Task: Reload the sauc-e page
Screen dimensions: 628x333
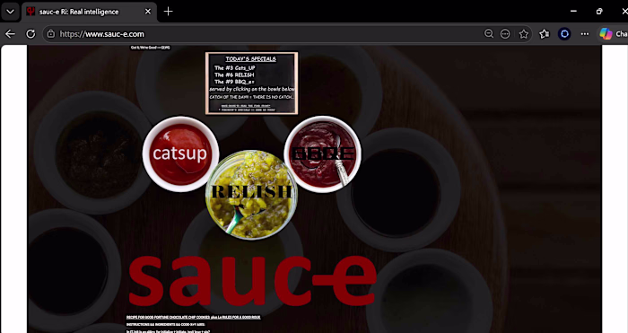Action: (31, 34)
